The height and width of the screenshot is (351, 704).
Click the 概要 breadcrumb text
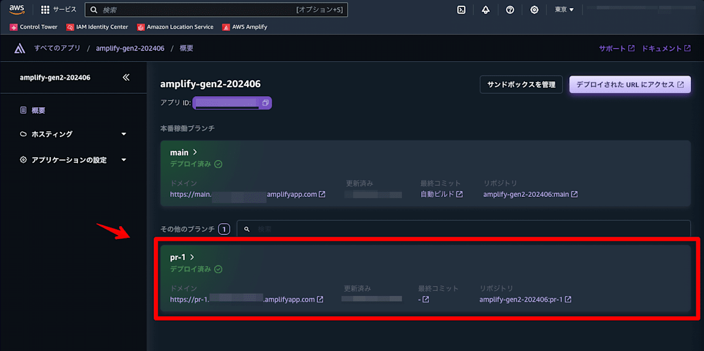click(187, 49)
